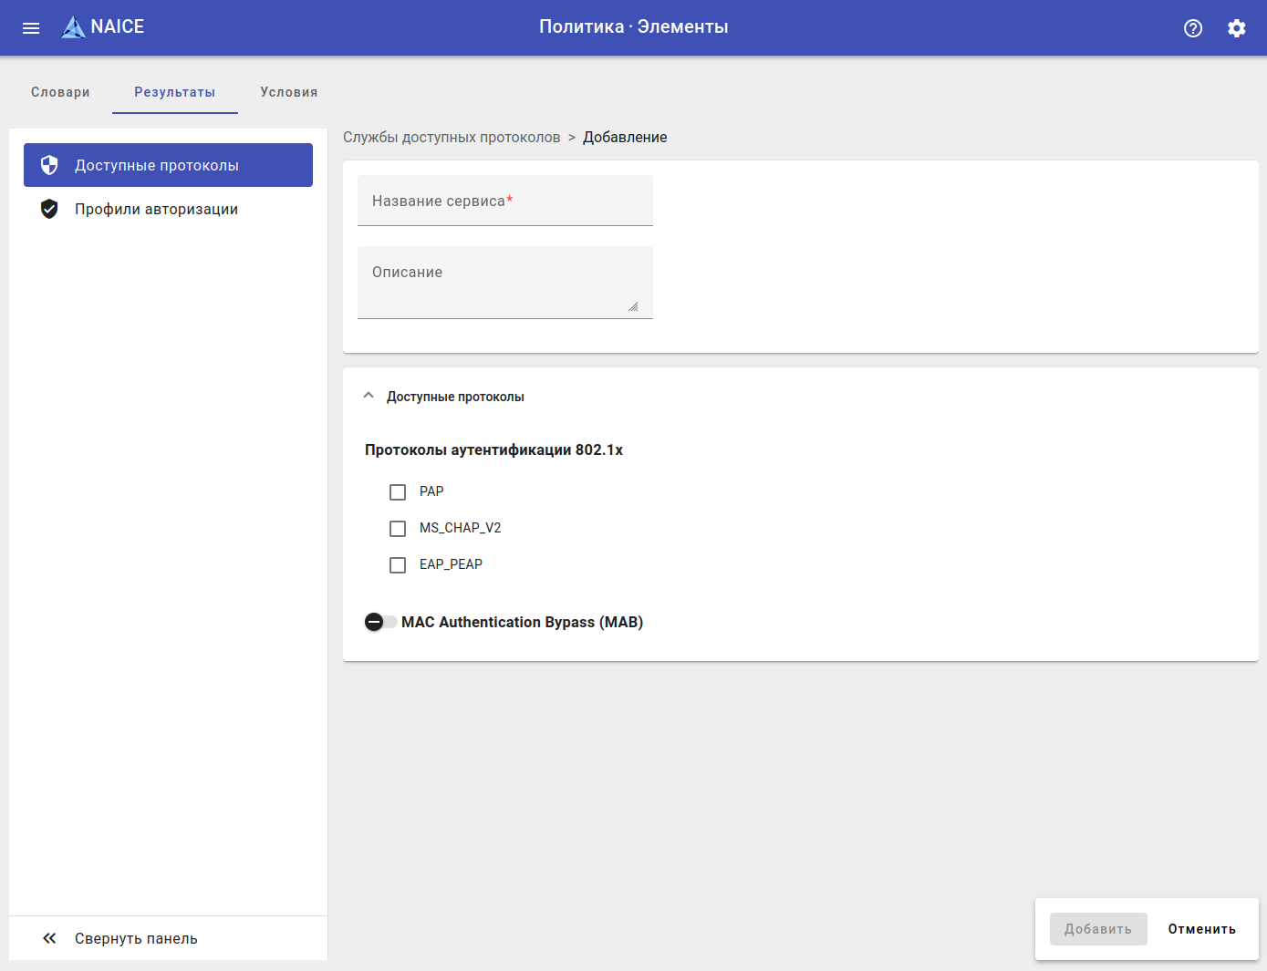Open the settings gear icon
This screenshot has width=1267, height=971.
click(x=1237, y=28)
